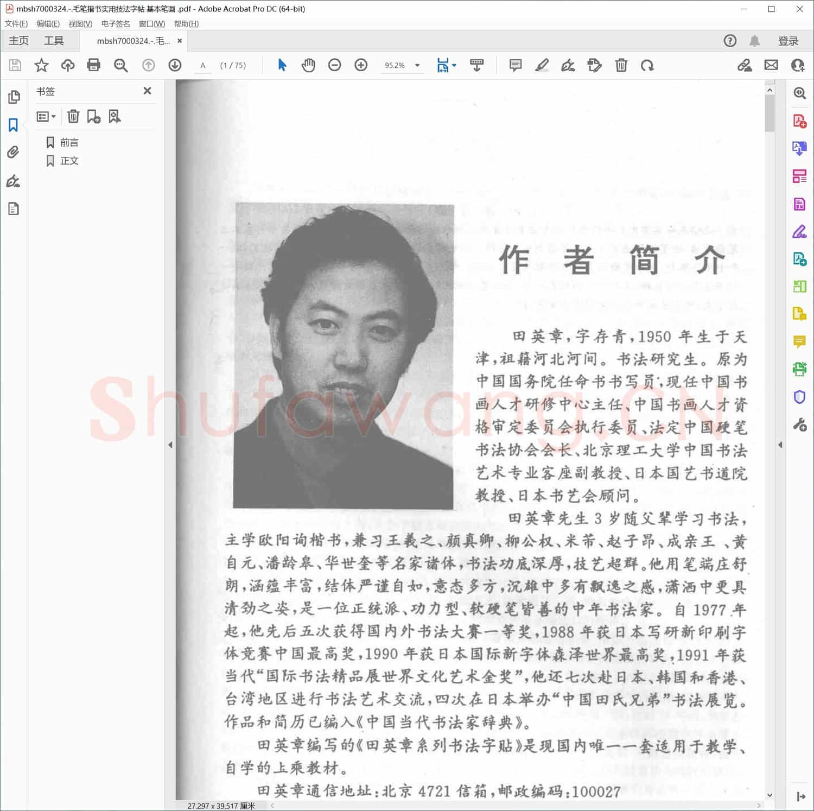Image resolution: width=814 pixels, height=811 pixels.
Task: Switch to the 工具 tab
Action: 54,40
